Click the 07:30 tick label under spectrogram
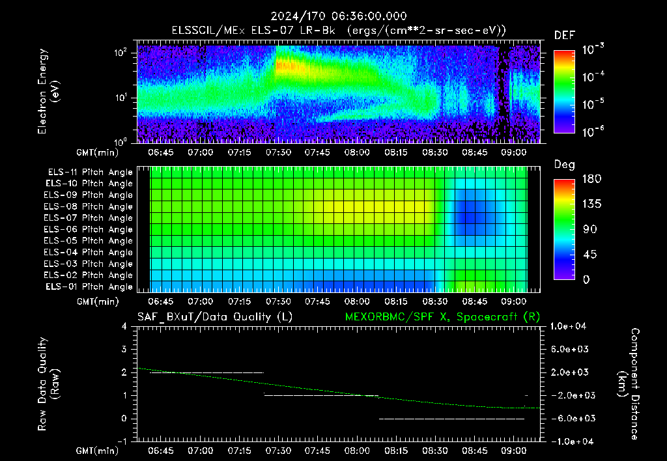This screenshot has width=667, height=461. point(279,152)
